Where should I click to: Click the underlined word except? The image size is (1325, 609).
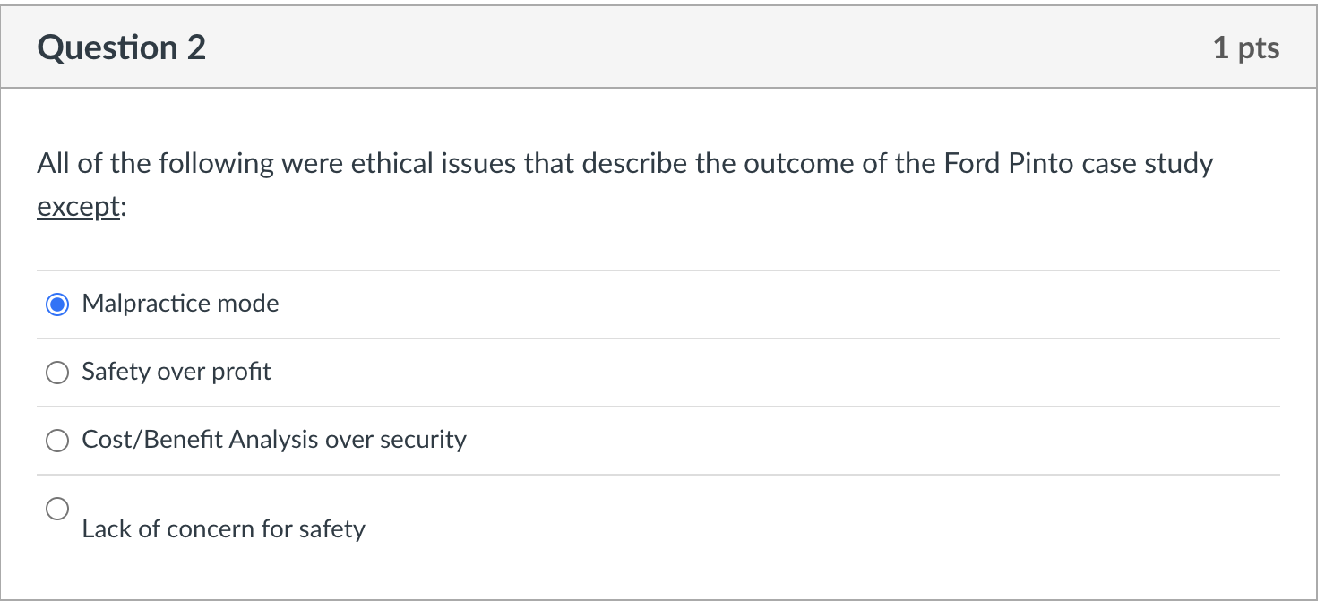pyautogui.click(x=76, y=206)
